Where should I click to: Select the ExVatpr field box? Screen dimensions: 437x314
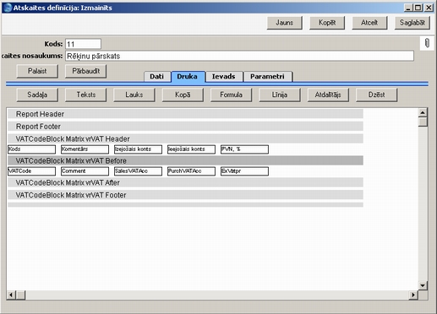pos(244,171)
